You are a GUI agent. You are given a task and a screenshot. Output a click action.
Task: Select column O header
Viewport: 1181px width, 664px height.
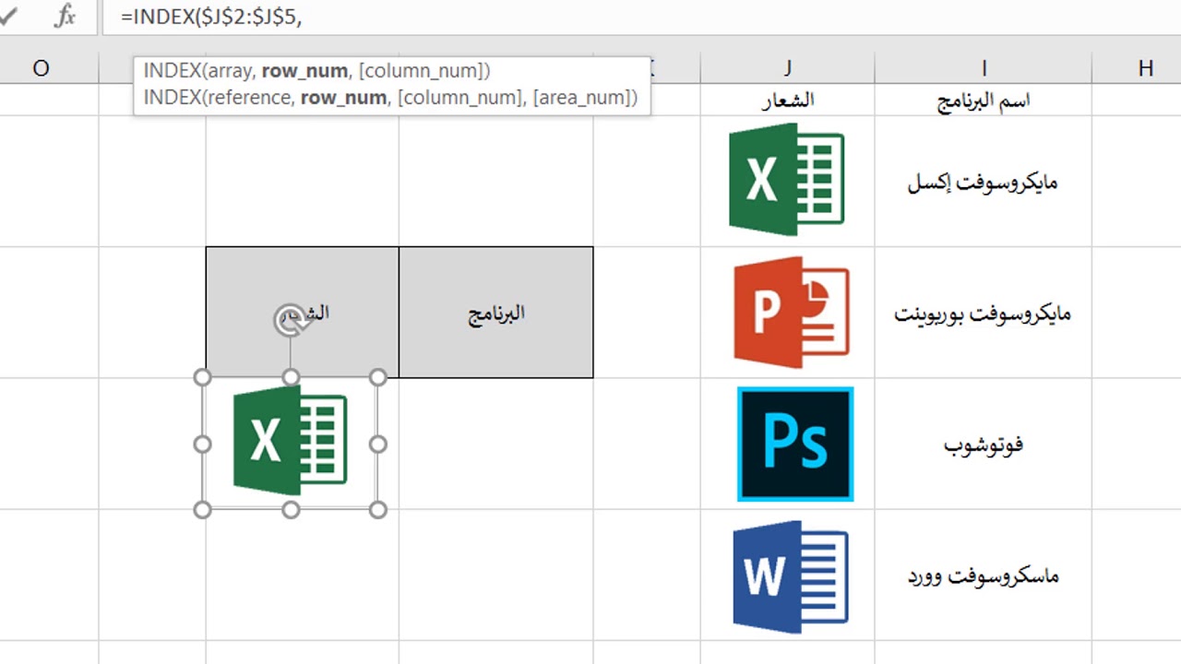pyautogui.click(x=41, y=67)
